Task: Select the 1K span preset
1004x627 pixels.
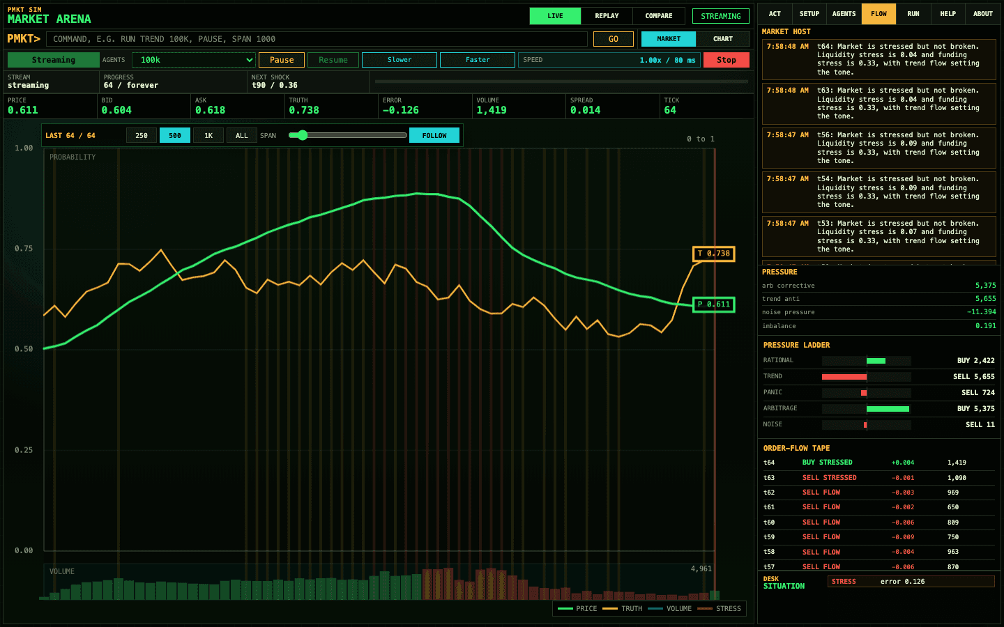Action: 208,135
